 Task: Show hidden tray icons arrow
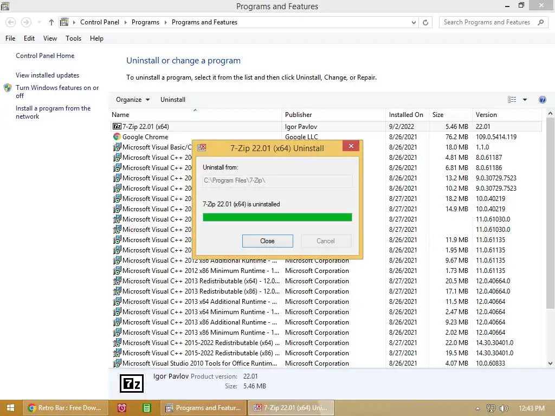click(x=477, y=408)
